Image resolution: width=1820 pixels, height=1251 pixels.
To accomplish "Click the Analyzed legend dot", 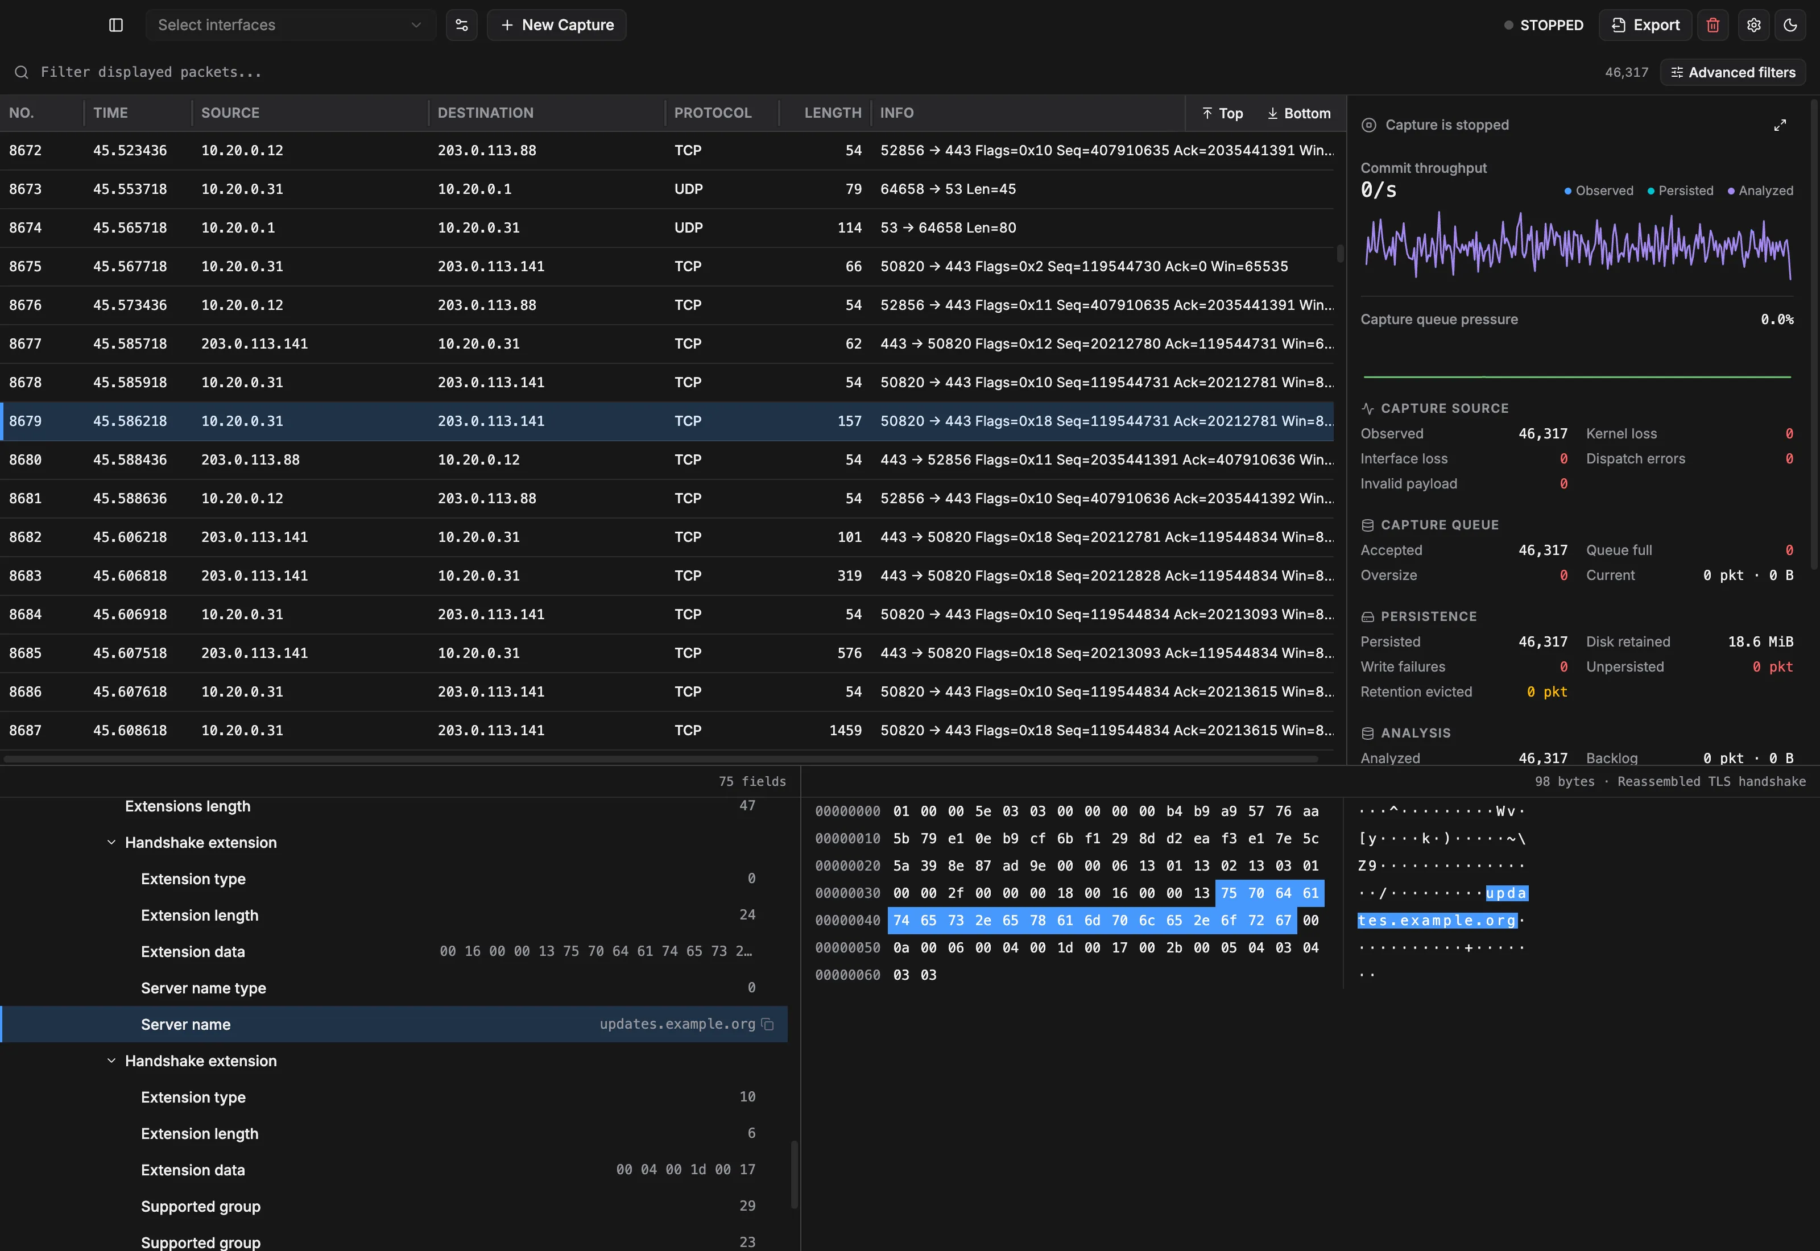I will tap(1731, 191).
